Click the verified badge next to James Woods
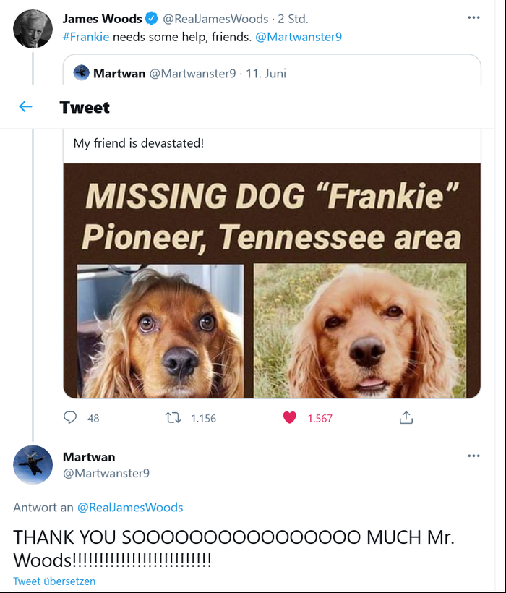 [152, 19]
